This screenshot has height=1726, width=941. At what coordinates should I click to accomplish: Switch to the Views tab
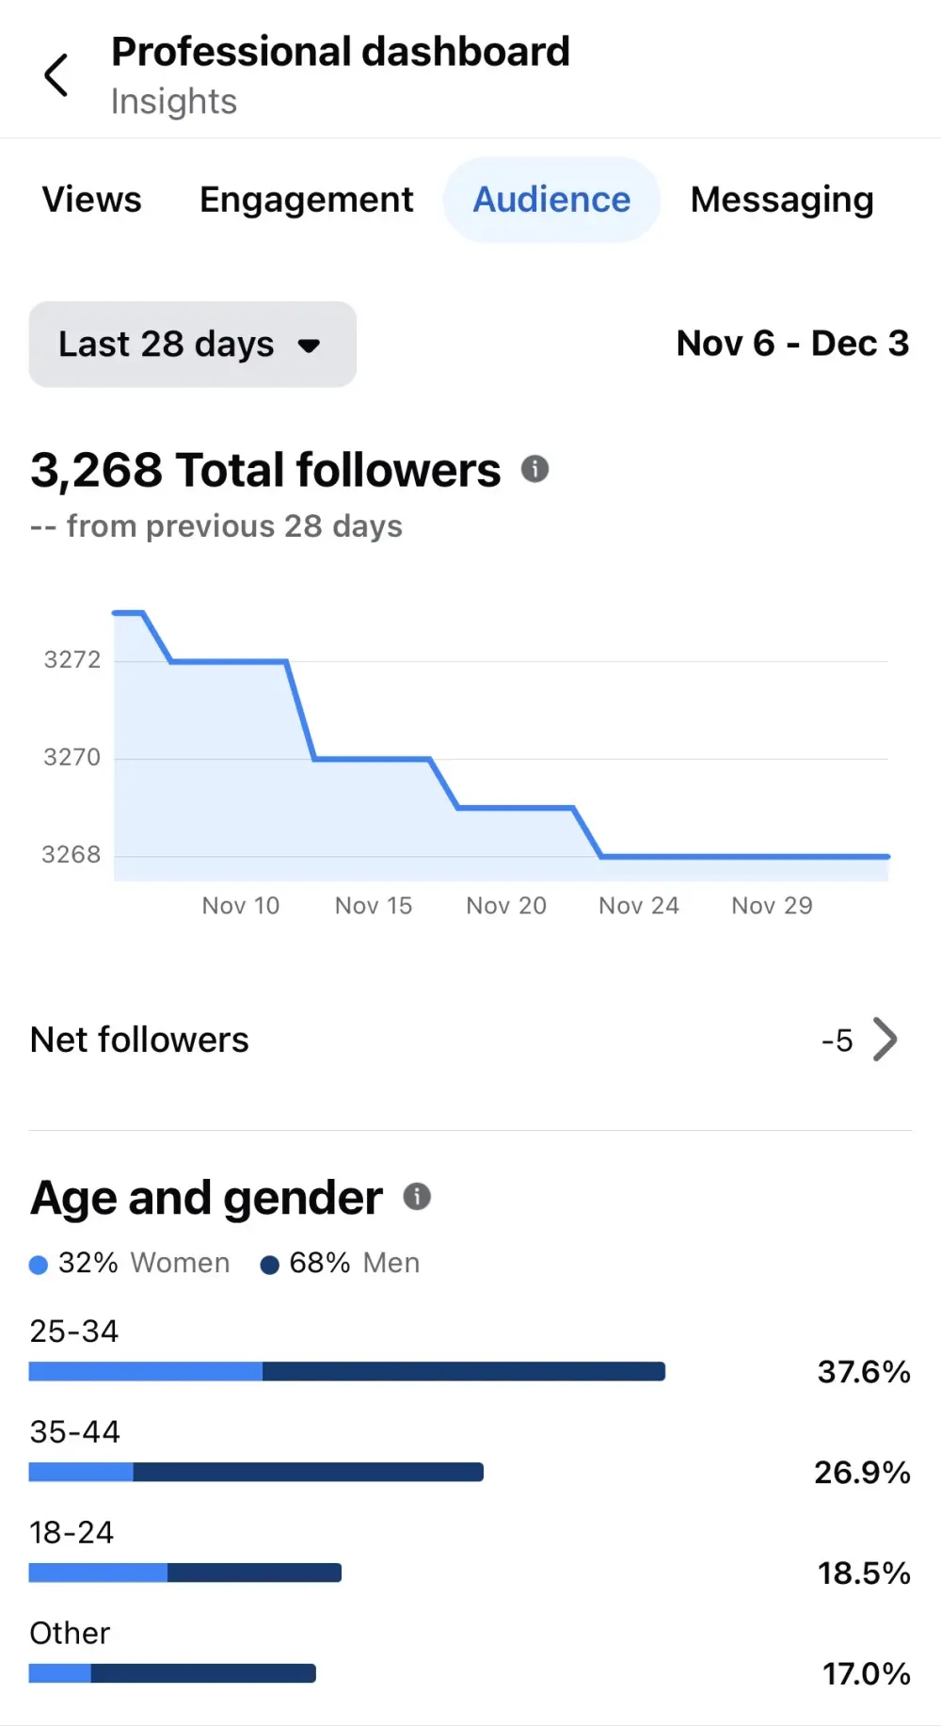[x=92, y=200]
